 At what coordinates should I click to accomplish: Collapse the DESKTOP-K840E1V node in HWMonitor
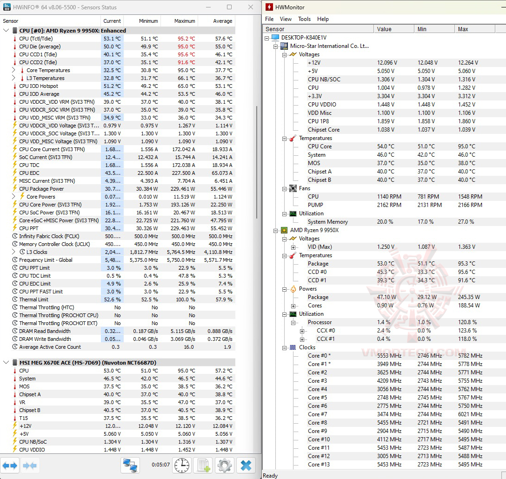click(266, 38)
